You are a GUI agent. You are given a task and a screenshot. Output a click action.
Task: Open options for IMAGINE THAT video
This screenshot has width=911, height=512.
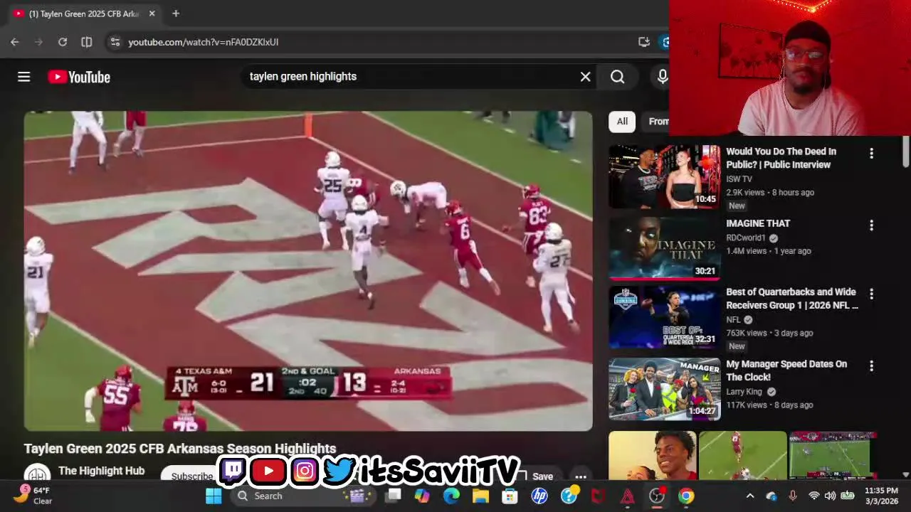pyautogui.click(x=871, y=225)
